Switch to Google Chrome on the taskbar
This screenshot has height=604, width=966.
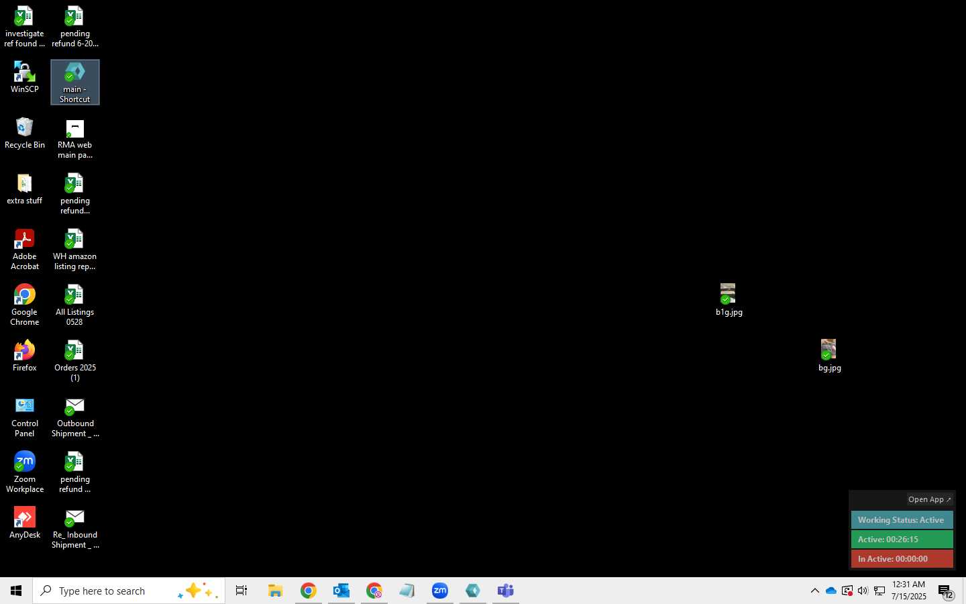308,591
